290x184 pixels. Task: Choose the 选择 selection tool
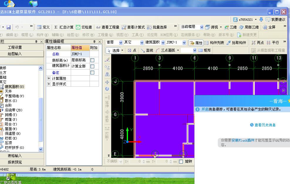(114, 50)
